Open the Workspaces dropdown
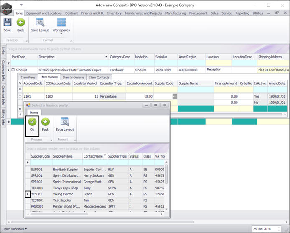The height and width of the screenshot is (233, 290). coord(61,25)
